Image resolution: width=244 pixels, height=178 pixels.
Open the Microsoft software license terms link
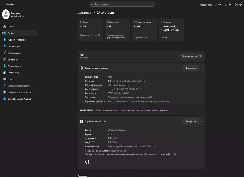click(x=131, y=154)
